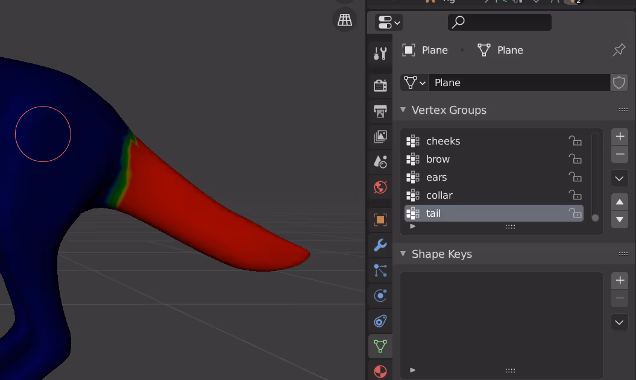Click the Plane mesh data breadcrumb
This screenshot has width=636, height=380.
(510, 50)
